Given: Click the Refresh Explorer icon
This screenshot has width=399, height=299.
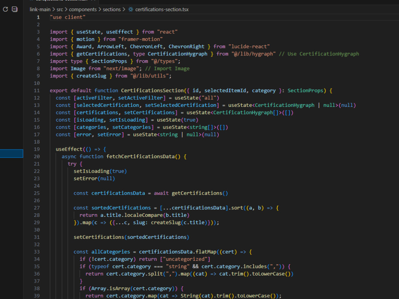Looking at the screenshot, I should coord(5,10).
